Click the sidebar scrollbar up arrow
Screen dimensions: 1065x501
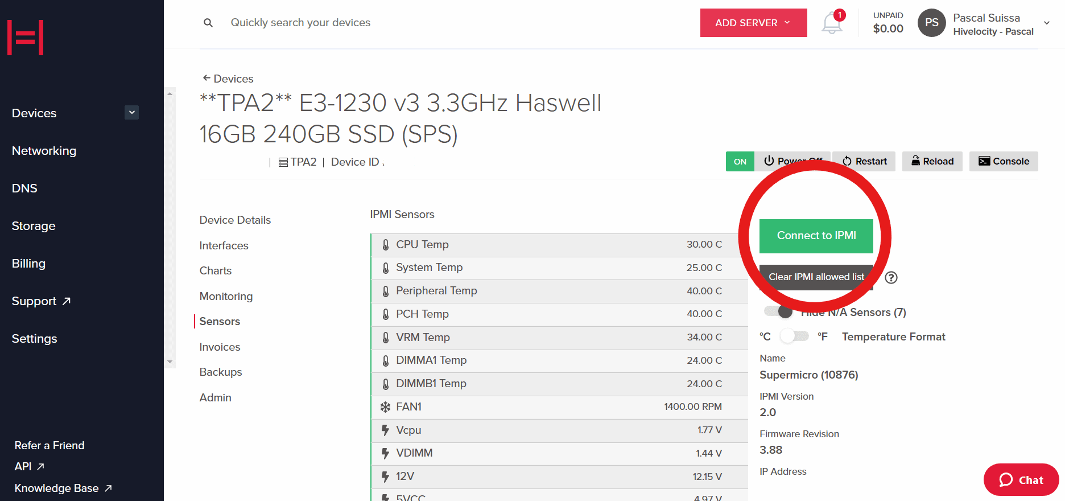point(170,93)
